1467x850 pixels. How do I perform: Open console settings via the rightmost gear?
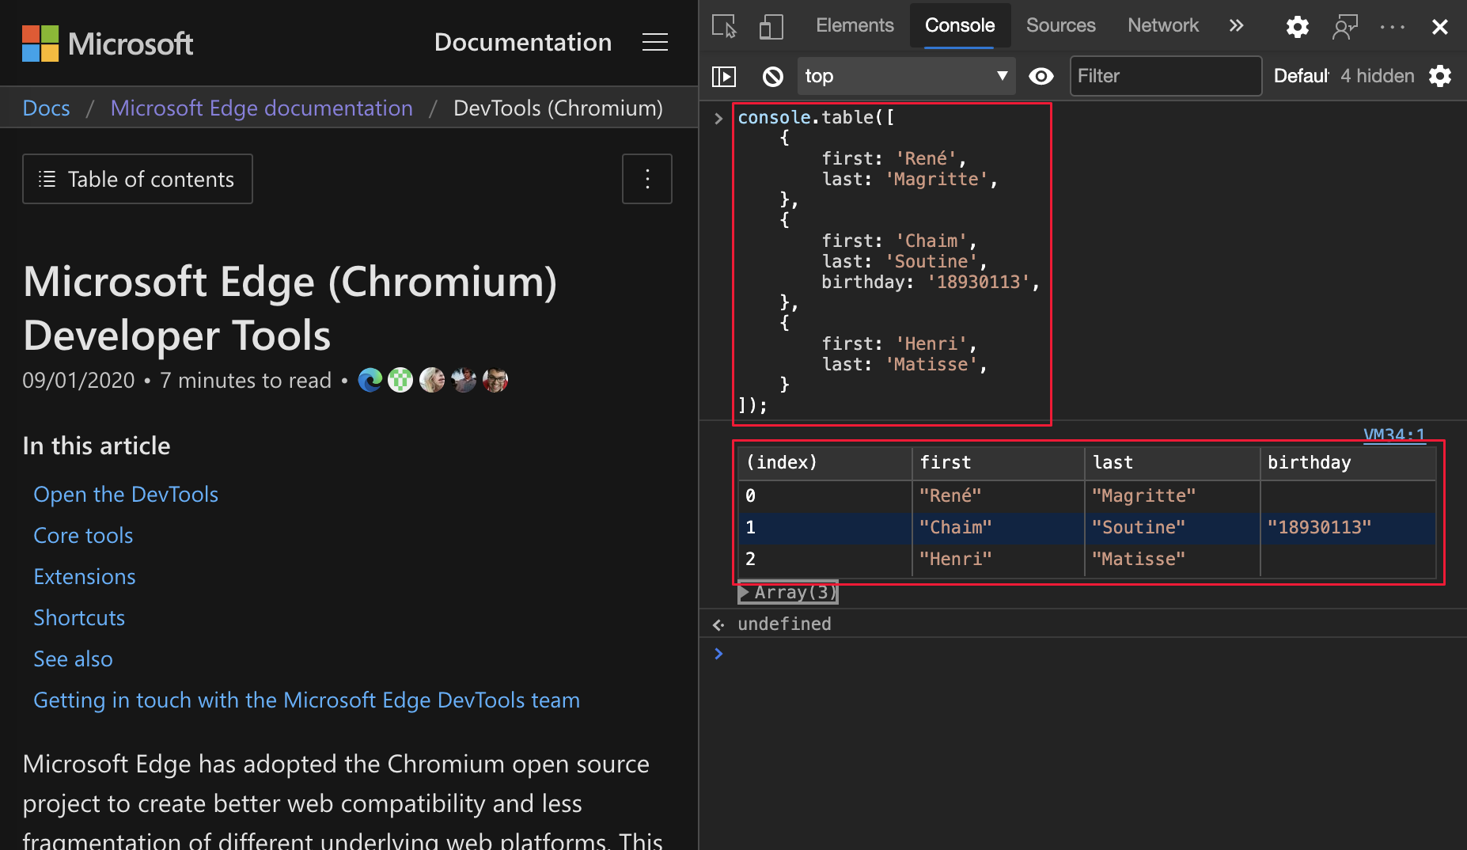[x=1441, y=76]
